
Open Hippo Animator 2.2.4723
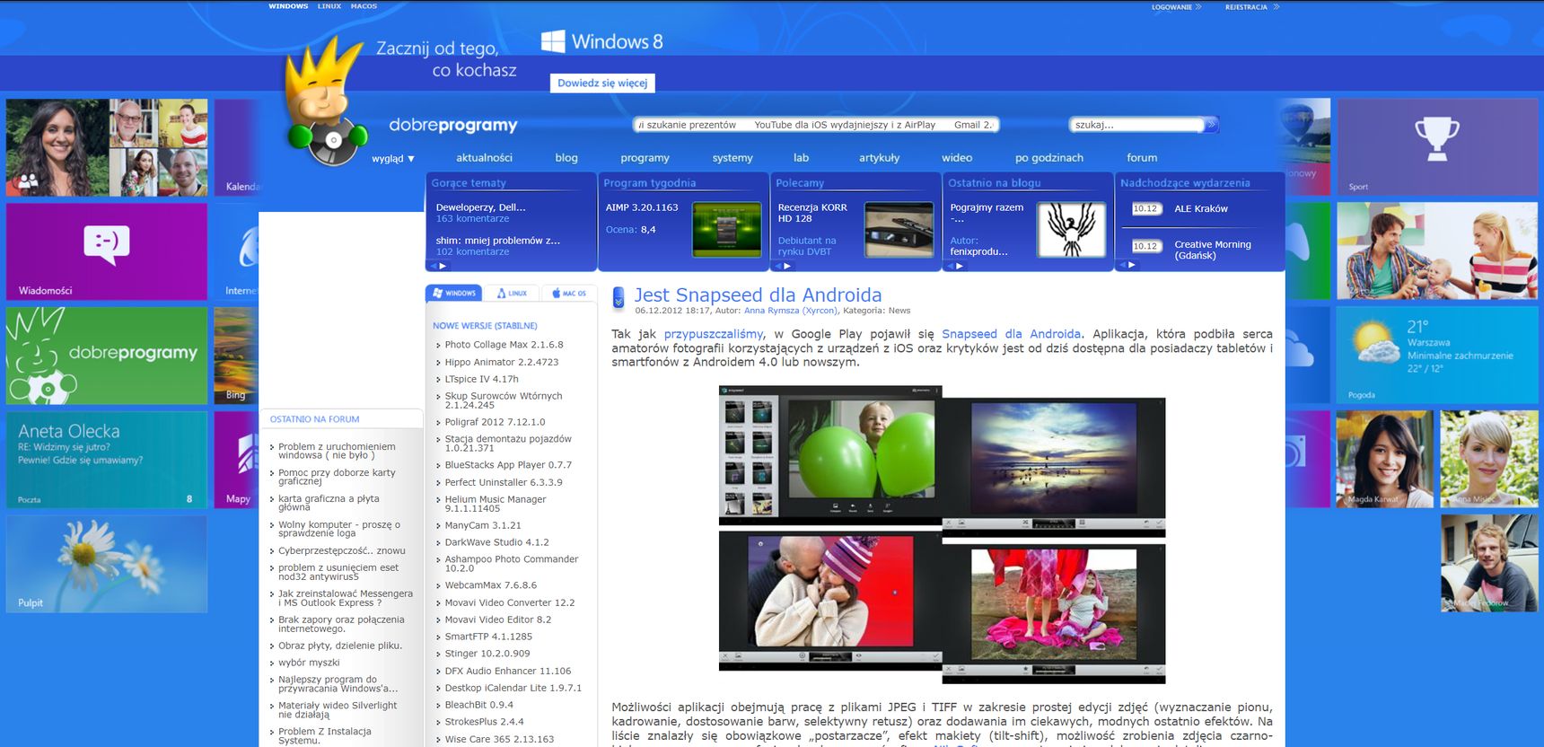(501, 362)
